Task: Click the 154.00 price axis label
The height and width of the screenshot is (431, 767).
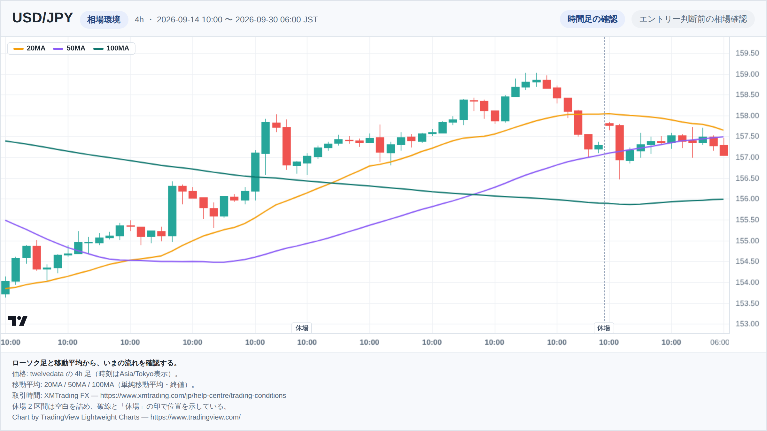Action: pos(747,282)
